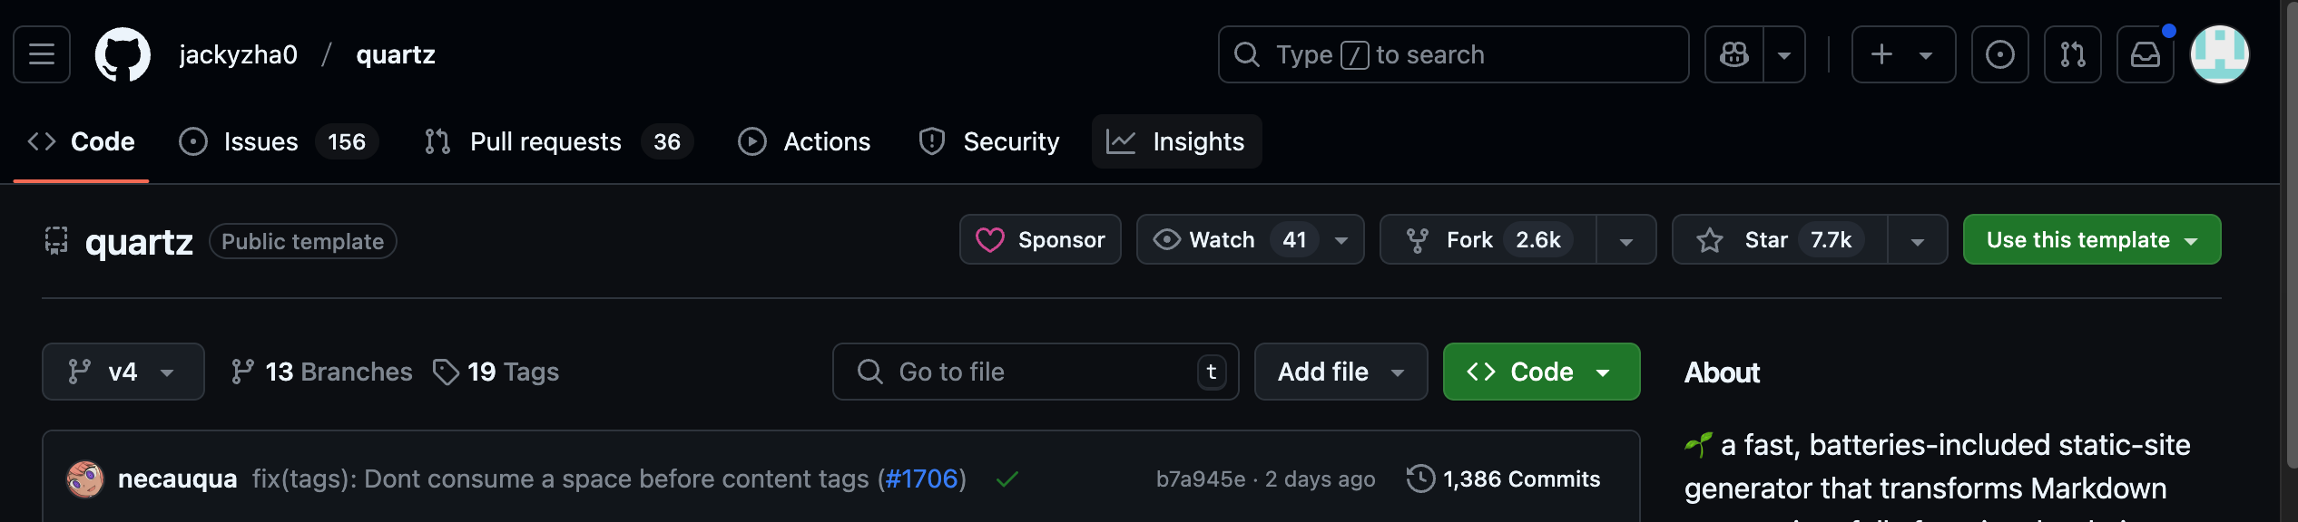The image size is (2298, 522).
Task: Expand the v4 branch selector
Action: 123,372
